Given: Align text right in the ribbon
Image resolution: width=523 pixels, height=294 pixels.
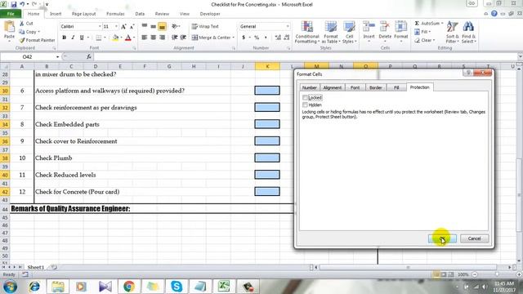Looking at the screenshot, I should coord(162,38).
